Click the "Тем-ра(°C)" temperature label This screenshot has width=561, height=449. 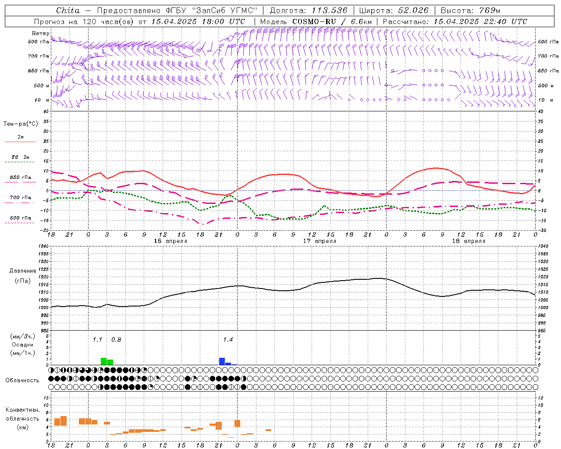(21, 124)
